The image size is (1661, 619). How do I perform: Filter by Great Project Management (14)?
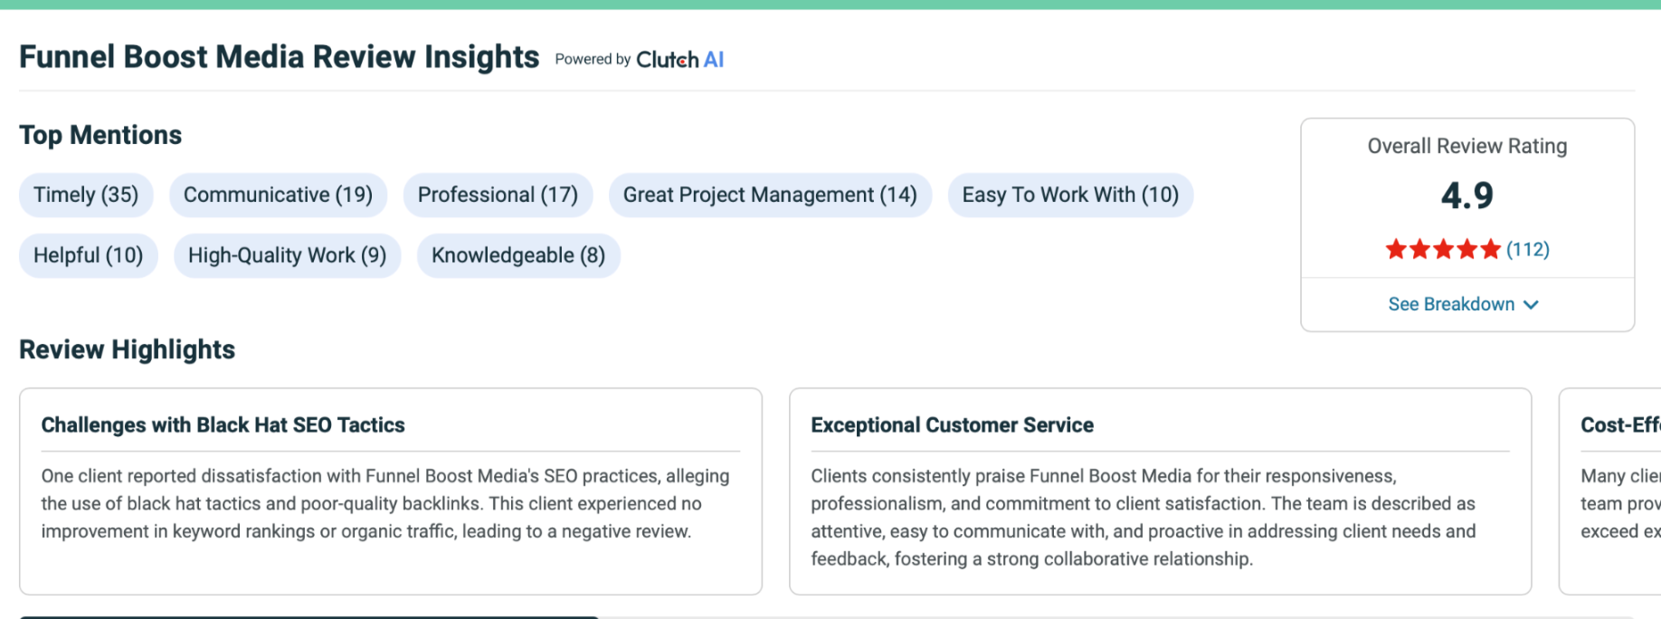(x=770, y=195)
